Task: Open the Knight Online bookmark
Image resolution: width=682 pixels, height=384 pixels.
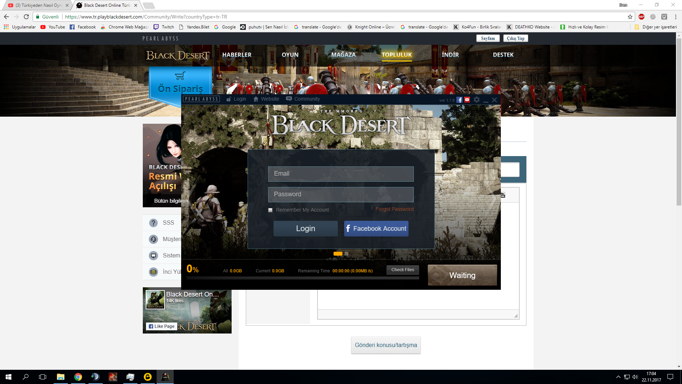Action: (x=371, y=27)
